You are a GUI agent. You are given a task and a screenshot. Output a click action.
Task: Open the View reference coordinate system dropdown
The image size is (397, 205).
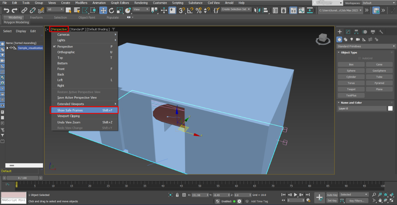point(140,9)
